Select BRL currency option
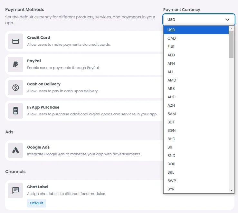The height and width of the screenshot is (213, 238). click(x=171, y=172)
